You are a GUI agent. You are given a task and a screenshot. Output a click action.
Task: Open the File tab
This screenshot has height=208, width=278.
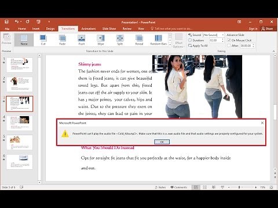click(7, 29)
